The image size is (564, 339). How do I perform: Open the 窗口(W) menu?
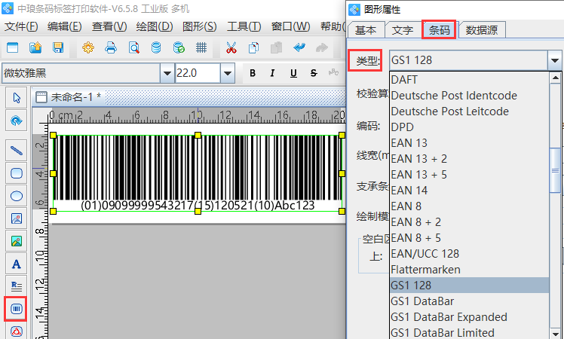(x=290, y=26)
